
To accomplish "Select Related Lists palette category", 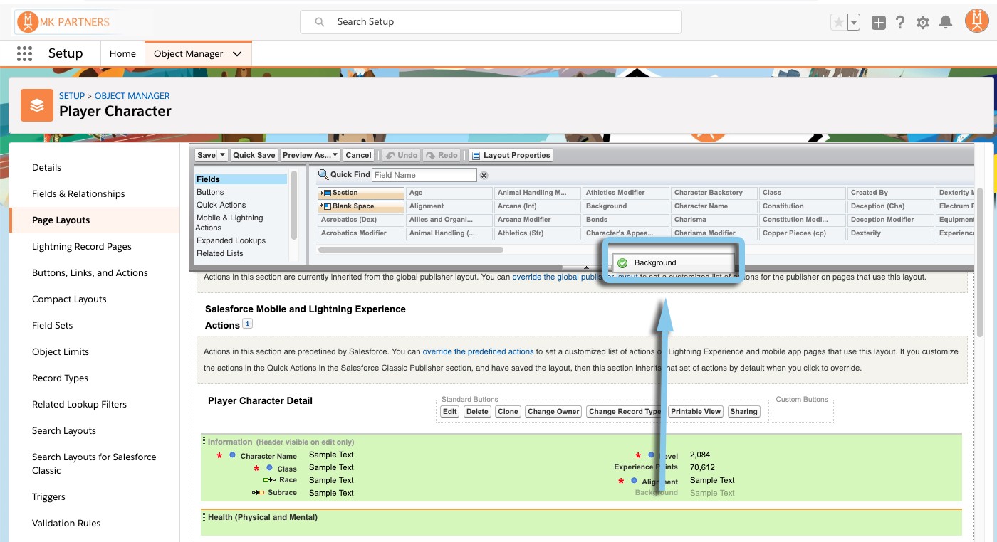I will tap(220, 253).
